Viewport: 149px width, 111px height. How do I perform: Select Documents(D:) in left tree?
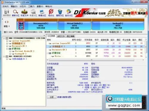pyautogui.click(x=19, y=46)
